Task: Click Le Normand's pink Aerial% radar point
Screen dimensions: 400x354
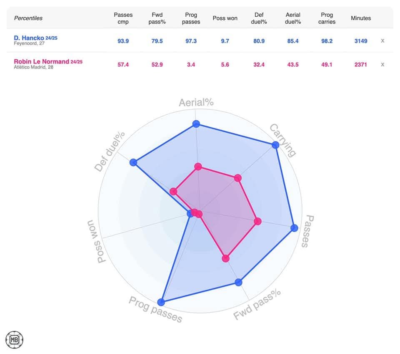Action: pyautogui.click(x=198, y=167)
